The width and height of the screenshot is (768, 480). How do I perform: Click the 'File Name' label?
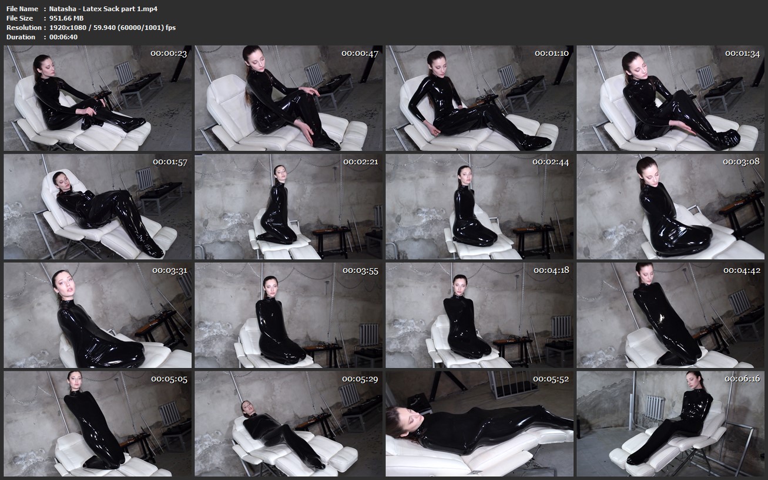pos(22,9)
